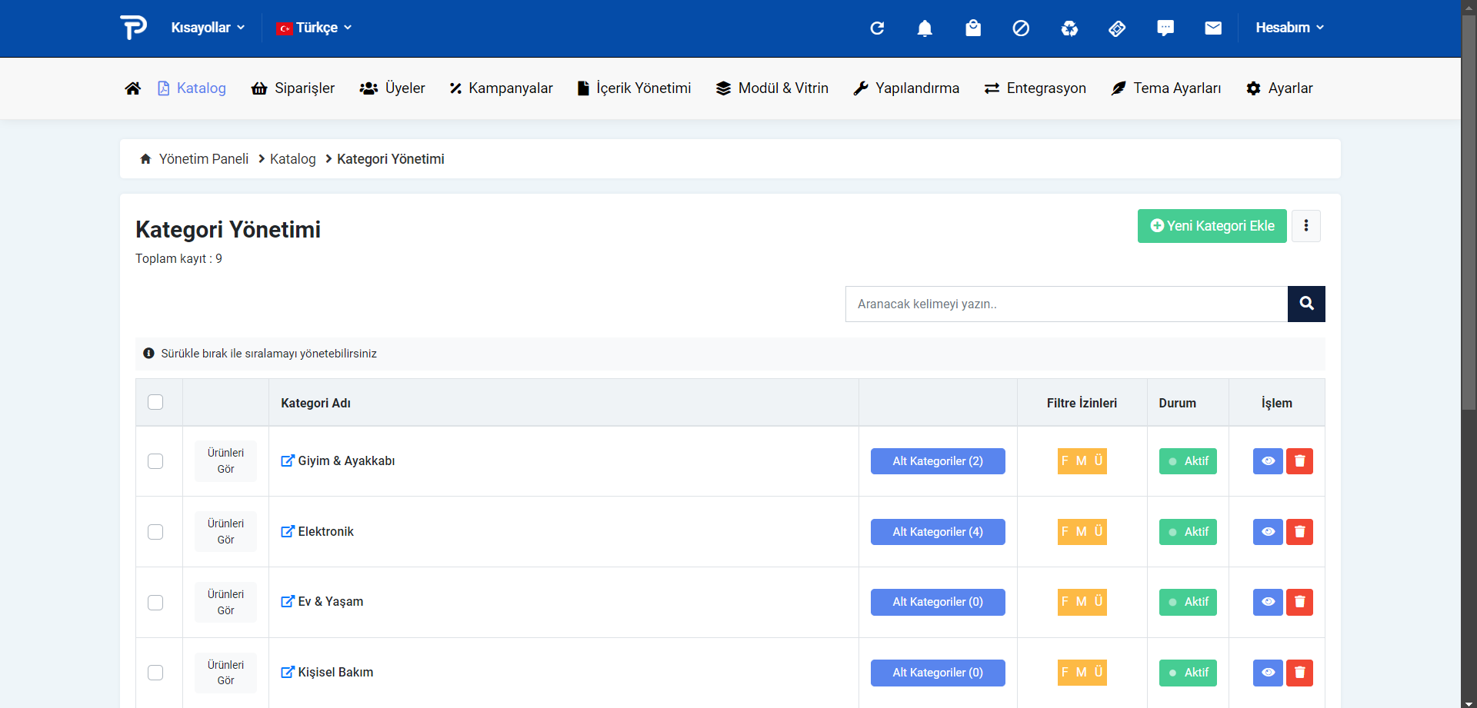Image resolution: width=1477 pixels, height=708 pixels.
Task: Click the recycle icon in top bar
Action: pyautogui.click(x=1069, y=28)
